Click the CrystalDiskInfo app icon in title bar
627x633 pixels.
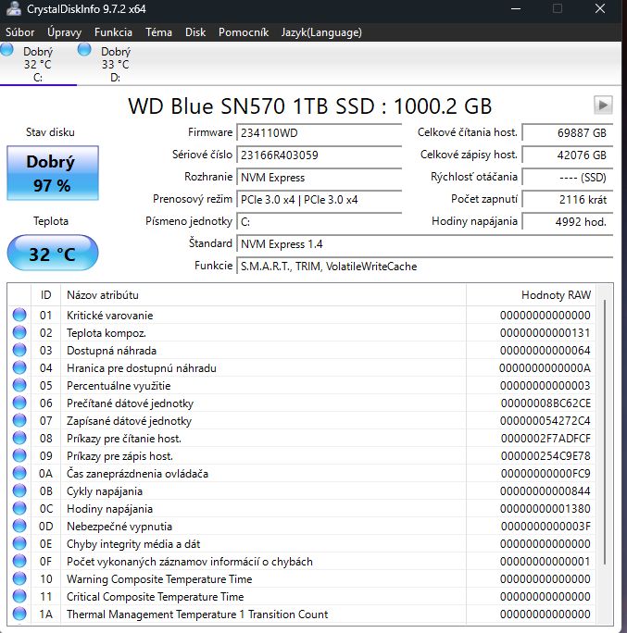pyautogui.click(x=13, y=8)
